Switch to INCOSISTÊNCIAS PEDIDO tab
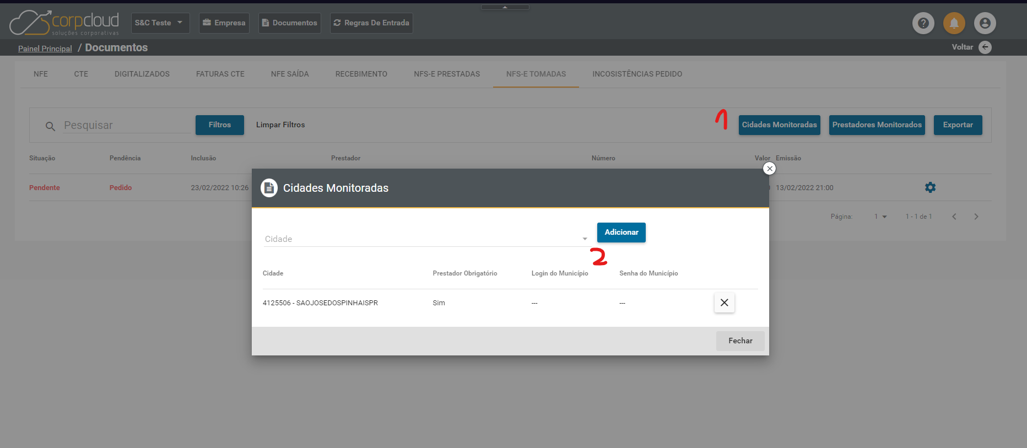This screenshot has width=1027, height=448. 637,74
